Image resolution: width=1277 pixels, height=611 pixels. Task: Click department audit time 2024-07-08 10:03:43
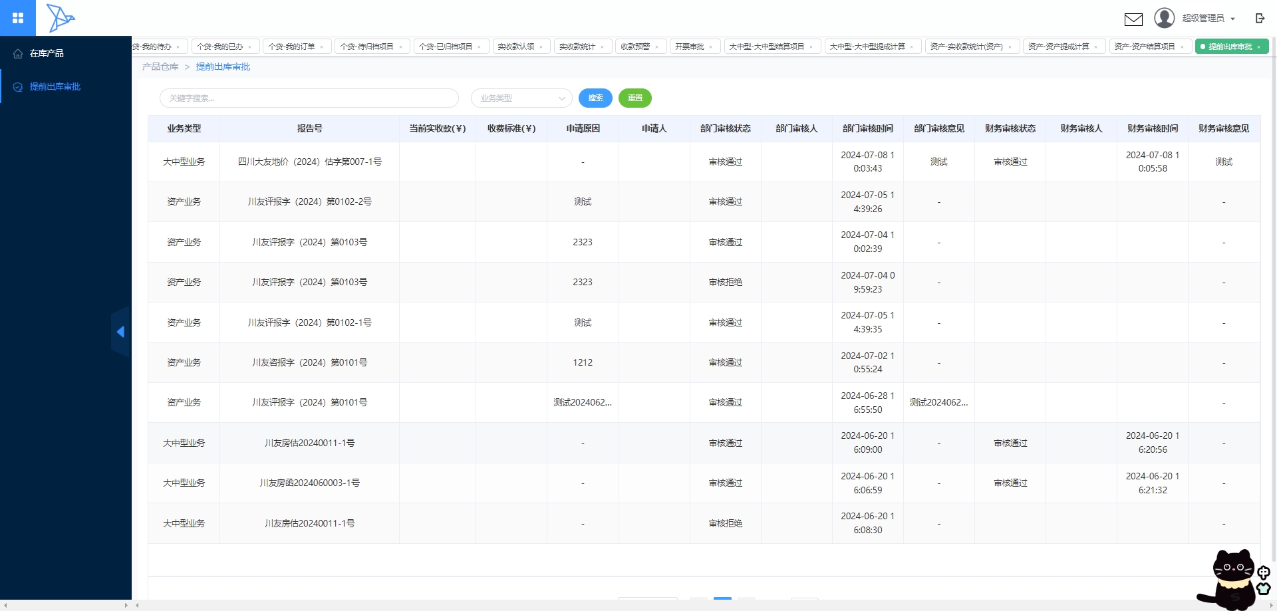pos(867,162)
